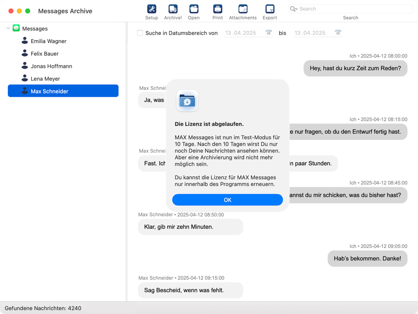Click the Archive! toolbar icon
Image resolution: width=418 pixels, height=314 pixels.
[173, 9]
